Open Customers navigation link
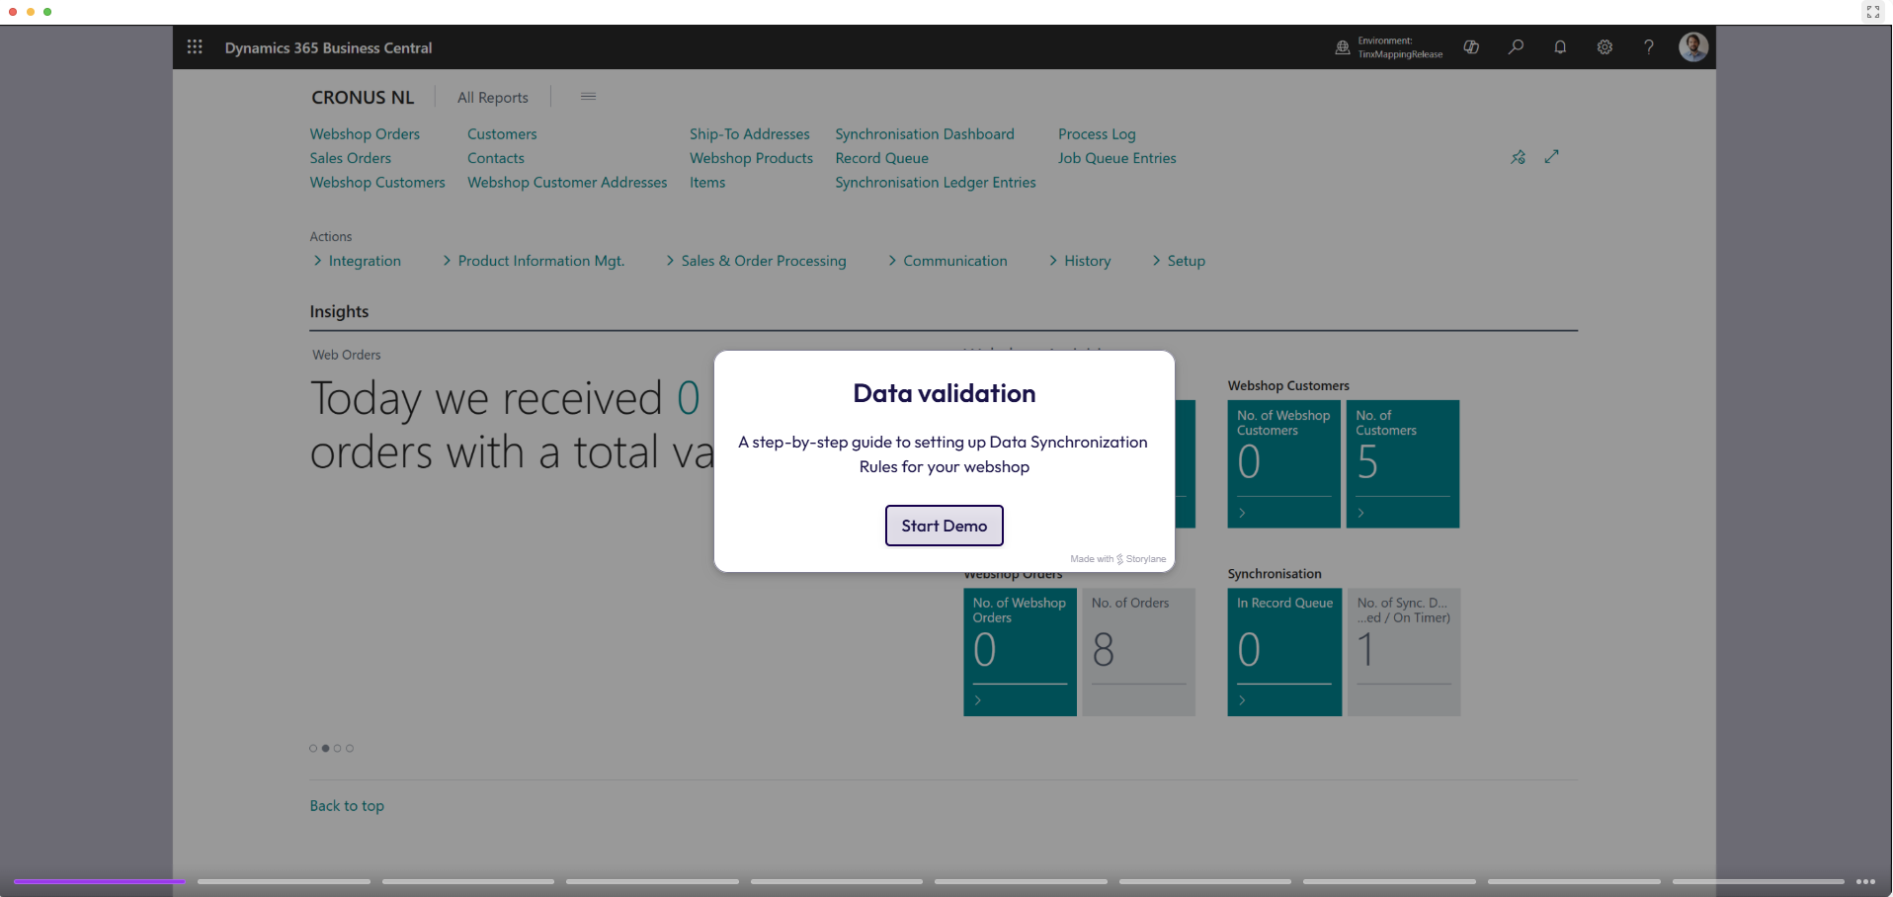 click(502, 133)
